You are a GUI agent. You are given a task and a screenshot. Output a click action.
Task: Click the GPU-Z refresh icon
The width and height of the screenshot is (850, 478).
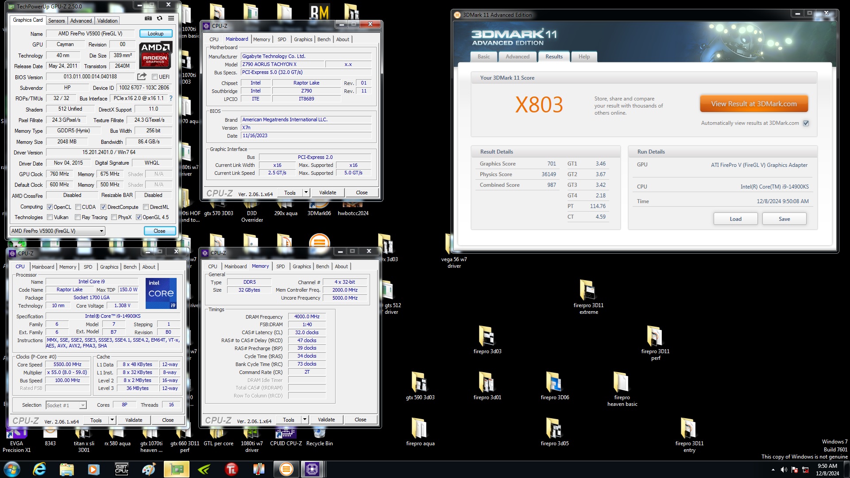click(x=159, y=19)
